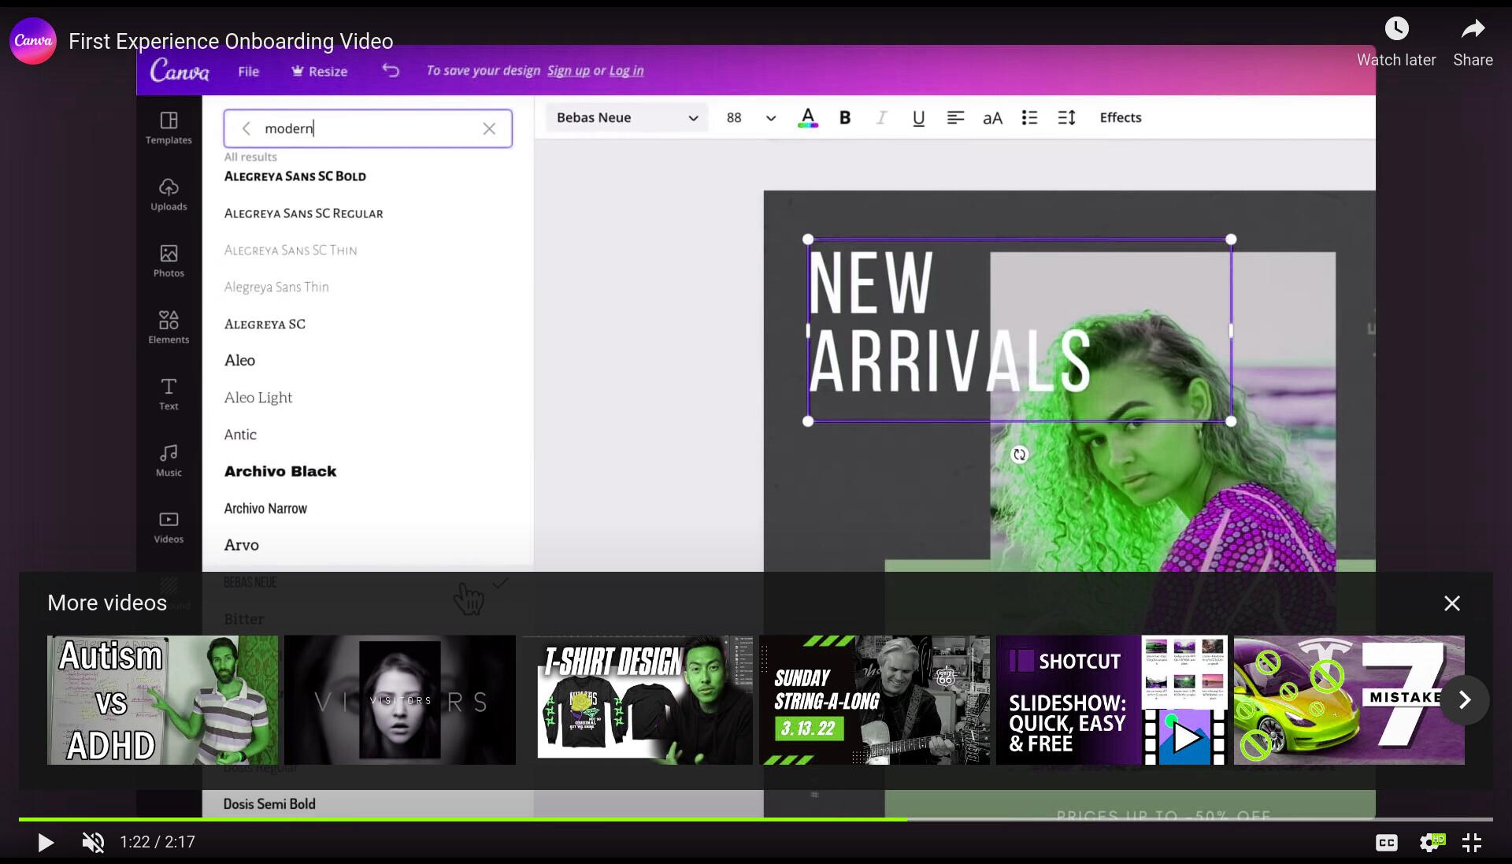The image size is (1512, 864).
Task: Exit full screen mode
Action: 1472,843
